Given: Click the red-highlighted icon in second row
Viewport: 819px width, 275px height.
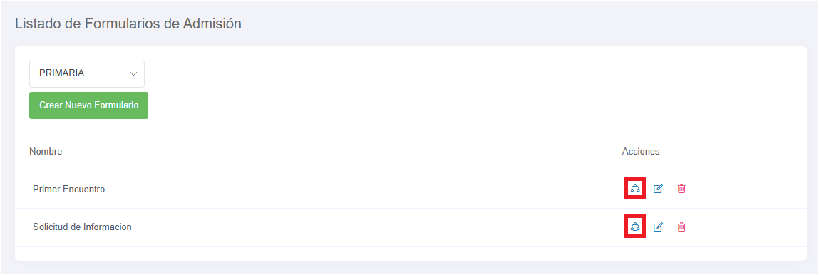Looking at the screenshot, I should pyautogui.click(x=635, y=227).
